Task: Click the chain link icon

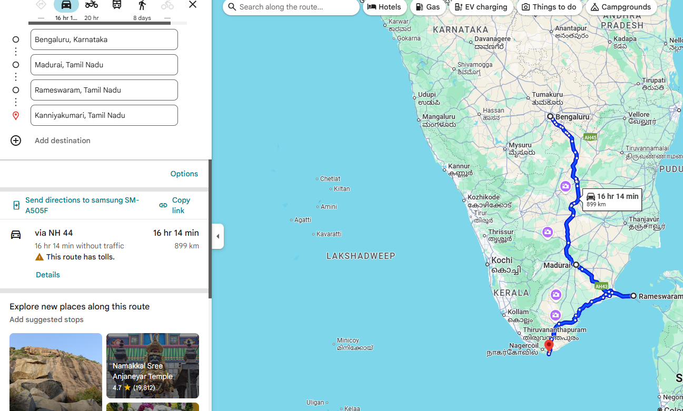Action: click(163, 205)
